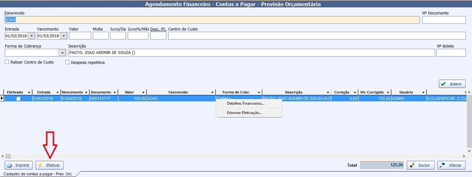
Task: Click the Total value 125,00 field
Action: coord(382,165)
